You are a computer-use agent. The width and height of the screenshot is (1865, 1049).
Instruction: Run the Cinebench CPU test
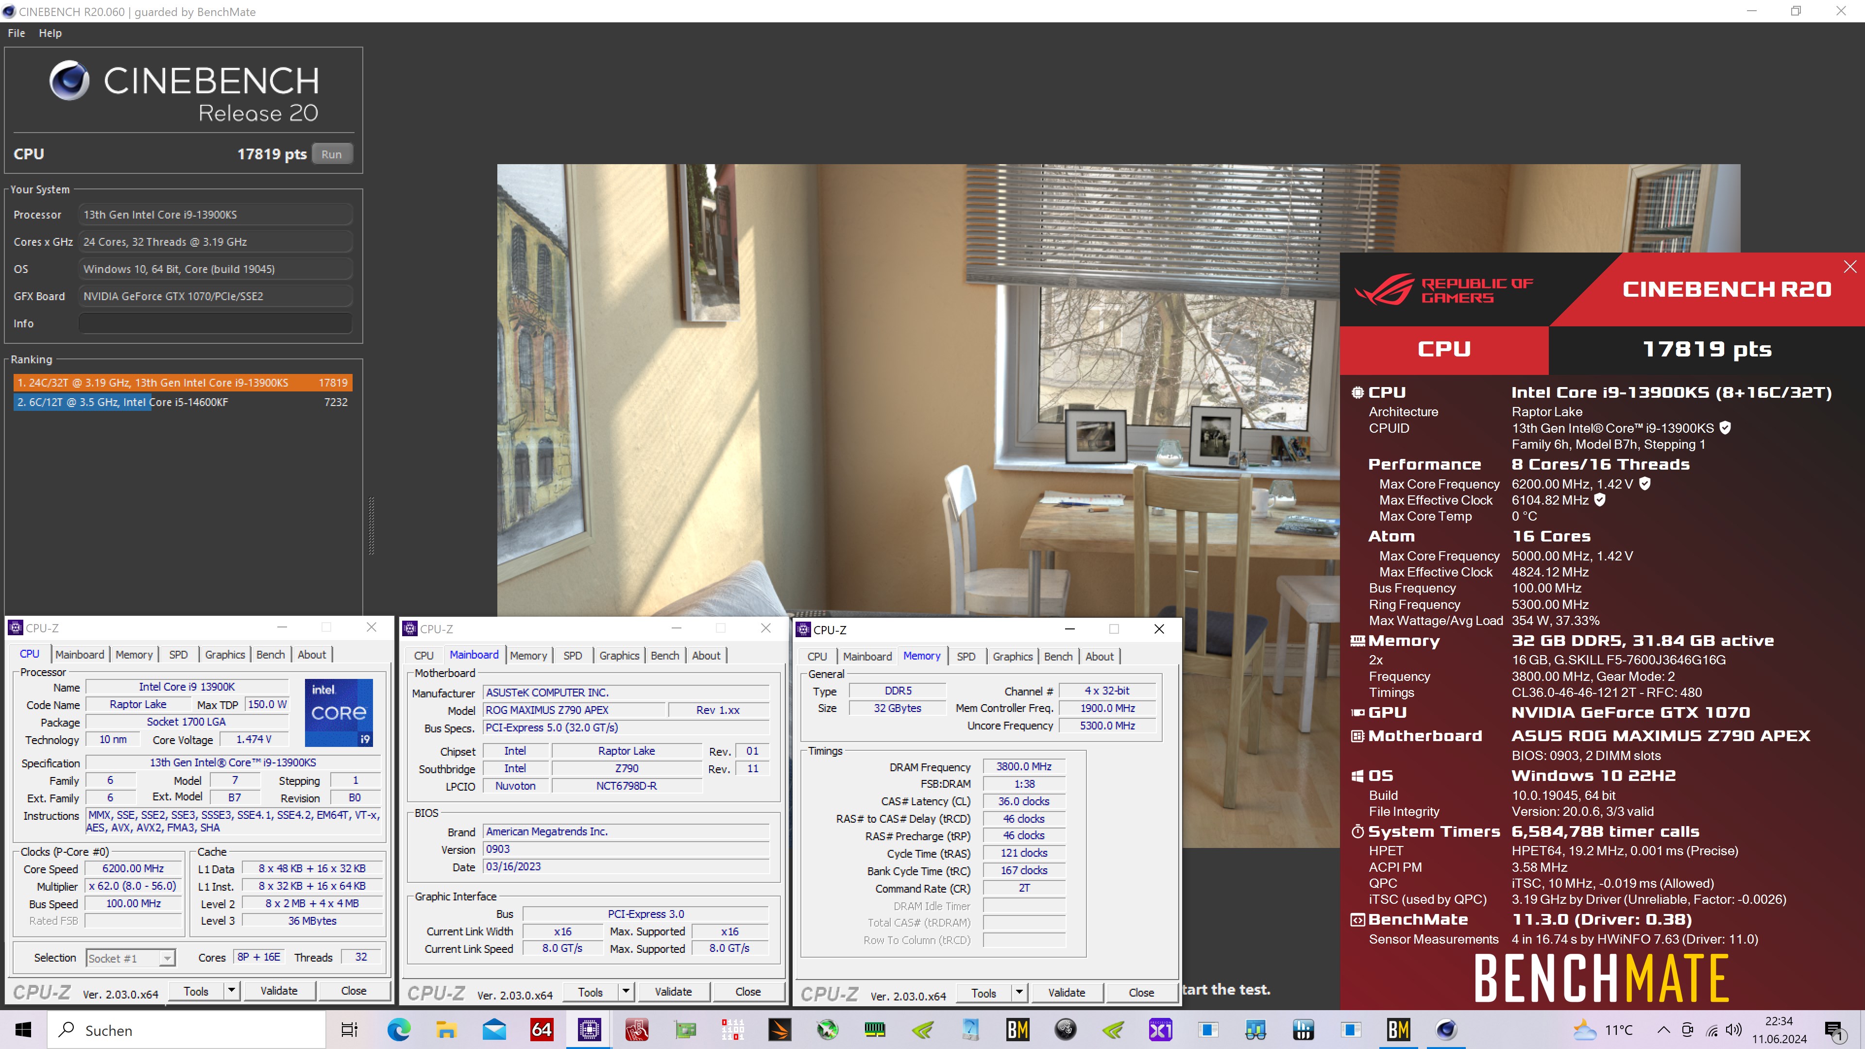tap(332, 154)
